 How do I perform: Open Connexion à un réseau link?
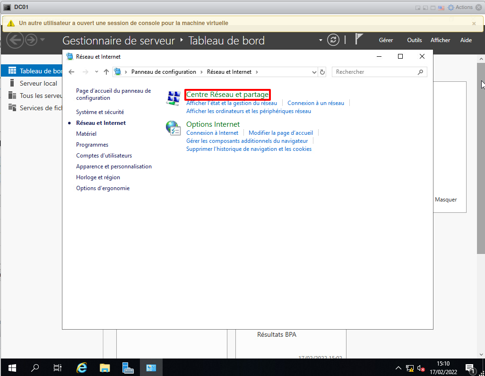(316, 103)
